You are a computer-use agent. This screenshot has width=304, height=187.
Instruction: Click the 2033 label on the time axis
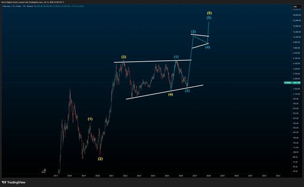pos(278,176)
